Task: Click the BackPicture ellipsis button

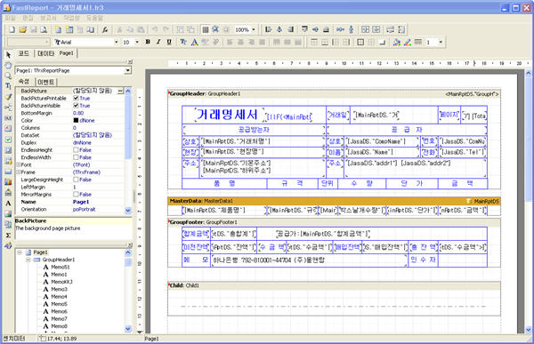Action: click(x=120, y=91)
